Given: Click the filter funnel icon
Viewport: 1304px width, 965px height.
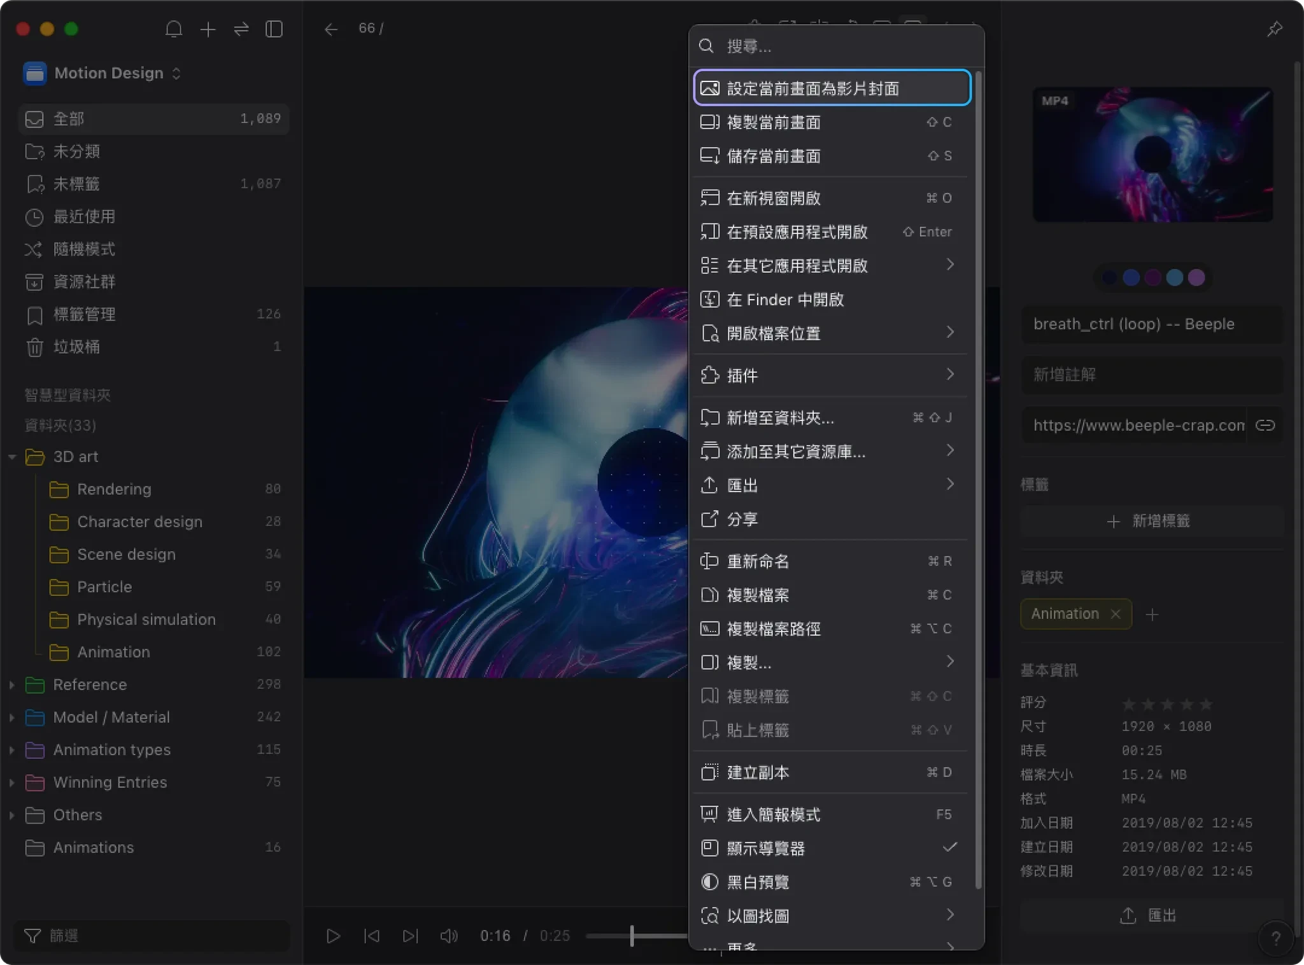Looking at the screenshot, I should pos(32,936).
